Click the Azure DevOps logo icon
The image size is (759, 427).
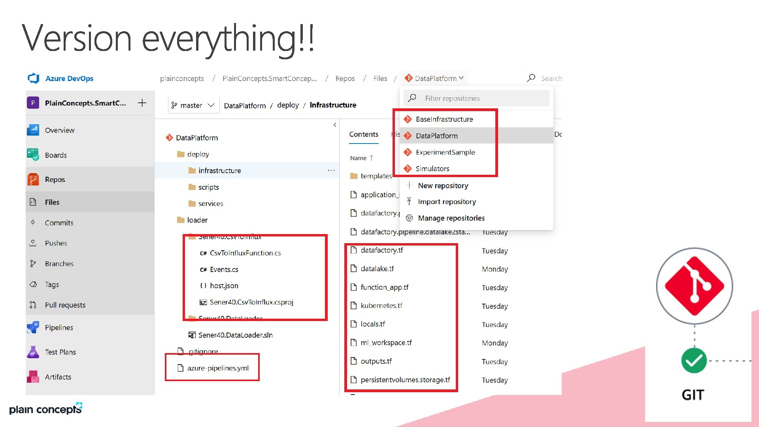click(34, 78)
